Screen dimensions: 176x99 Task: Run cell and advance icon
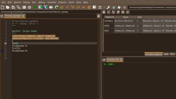[x=46, y=7]
